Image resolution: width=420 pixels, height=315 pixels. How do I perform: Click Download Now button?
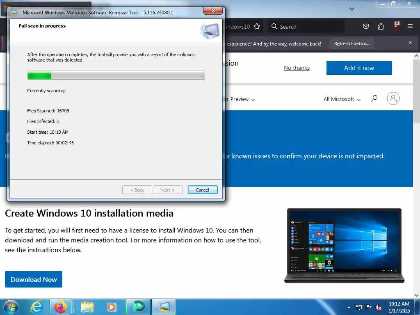point(34,279)
